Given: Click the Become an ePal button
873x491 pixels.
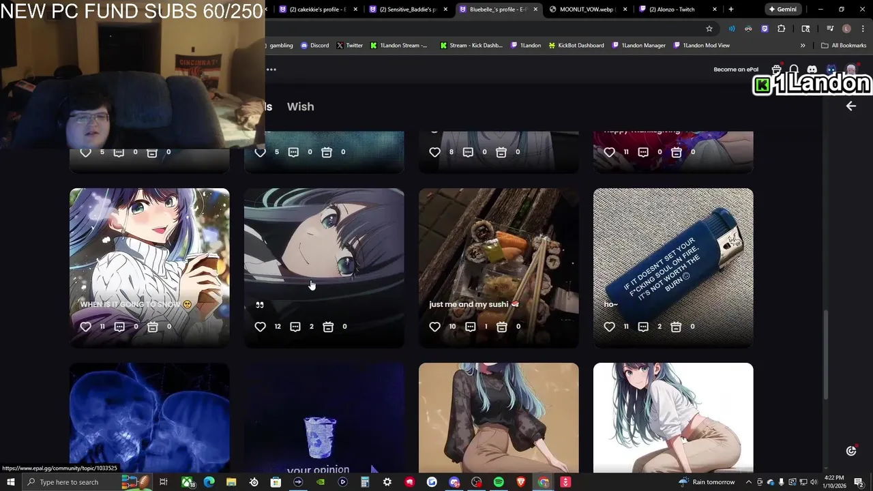Looking at the screenshot, I should coord(736,70).
